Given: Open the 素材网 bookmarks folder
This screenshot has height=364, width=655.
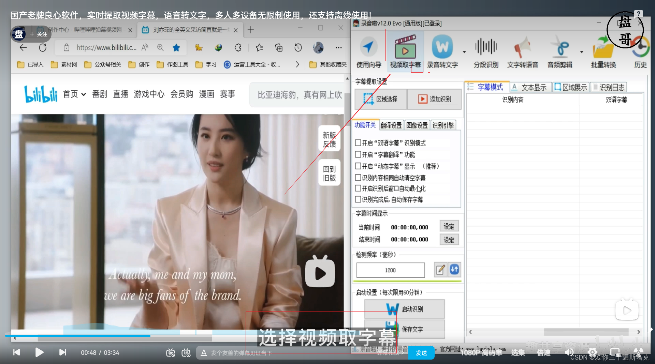Looking at the screenshot, I should point(64,64).
